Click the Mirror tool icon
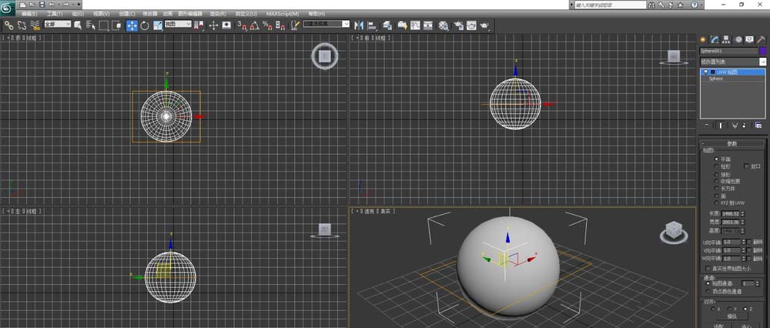770x328 pixels. coord(360,25)
